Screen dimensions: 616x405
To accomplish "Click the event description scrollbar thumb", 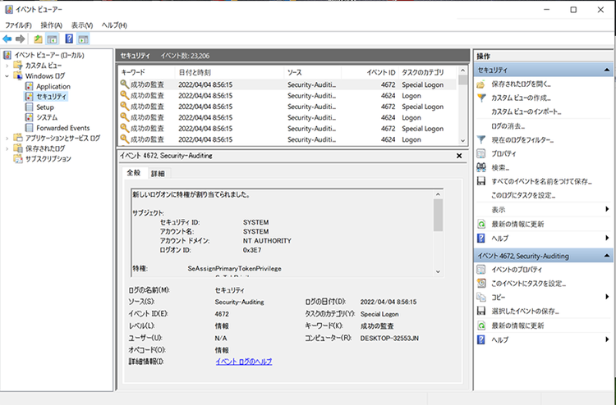I will [439, 215].
